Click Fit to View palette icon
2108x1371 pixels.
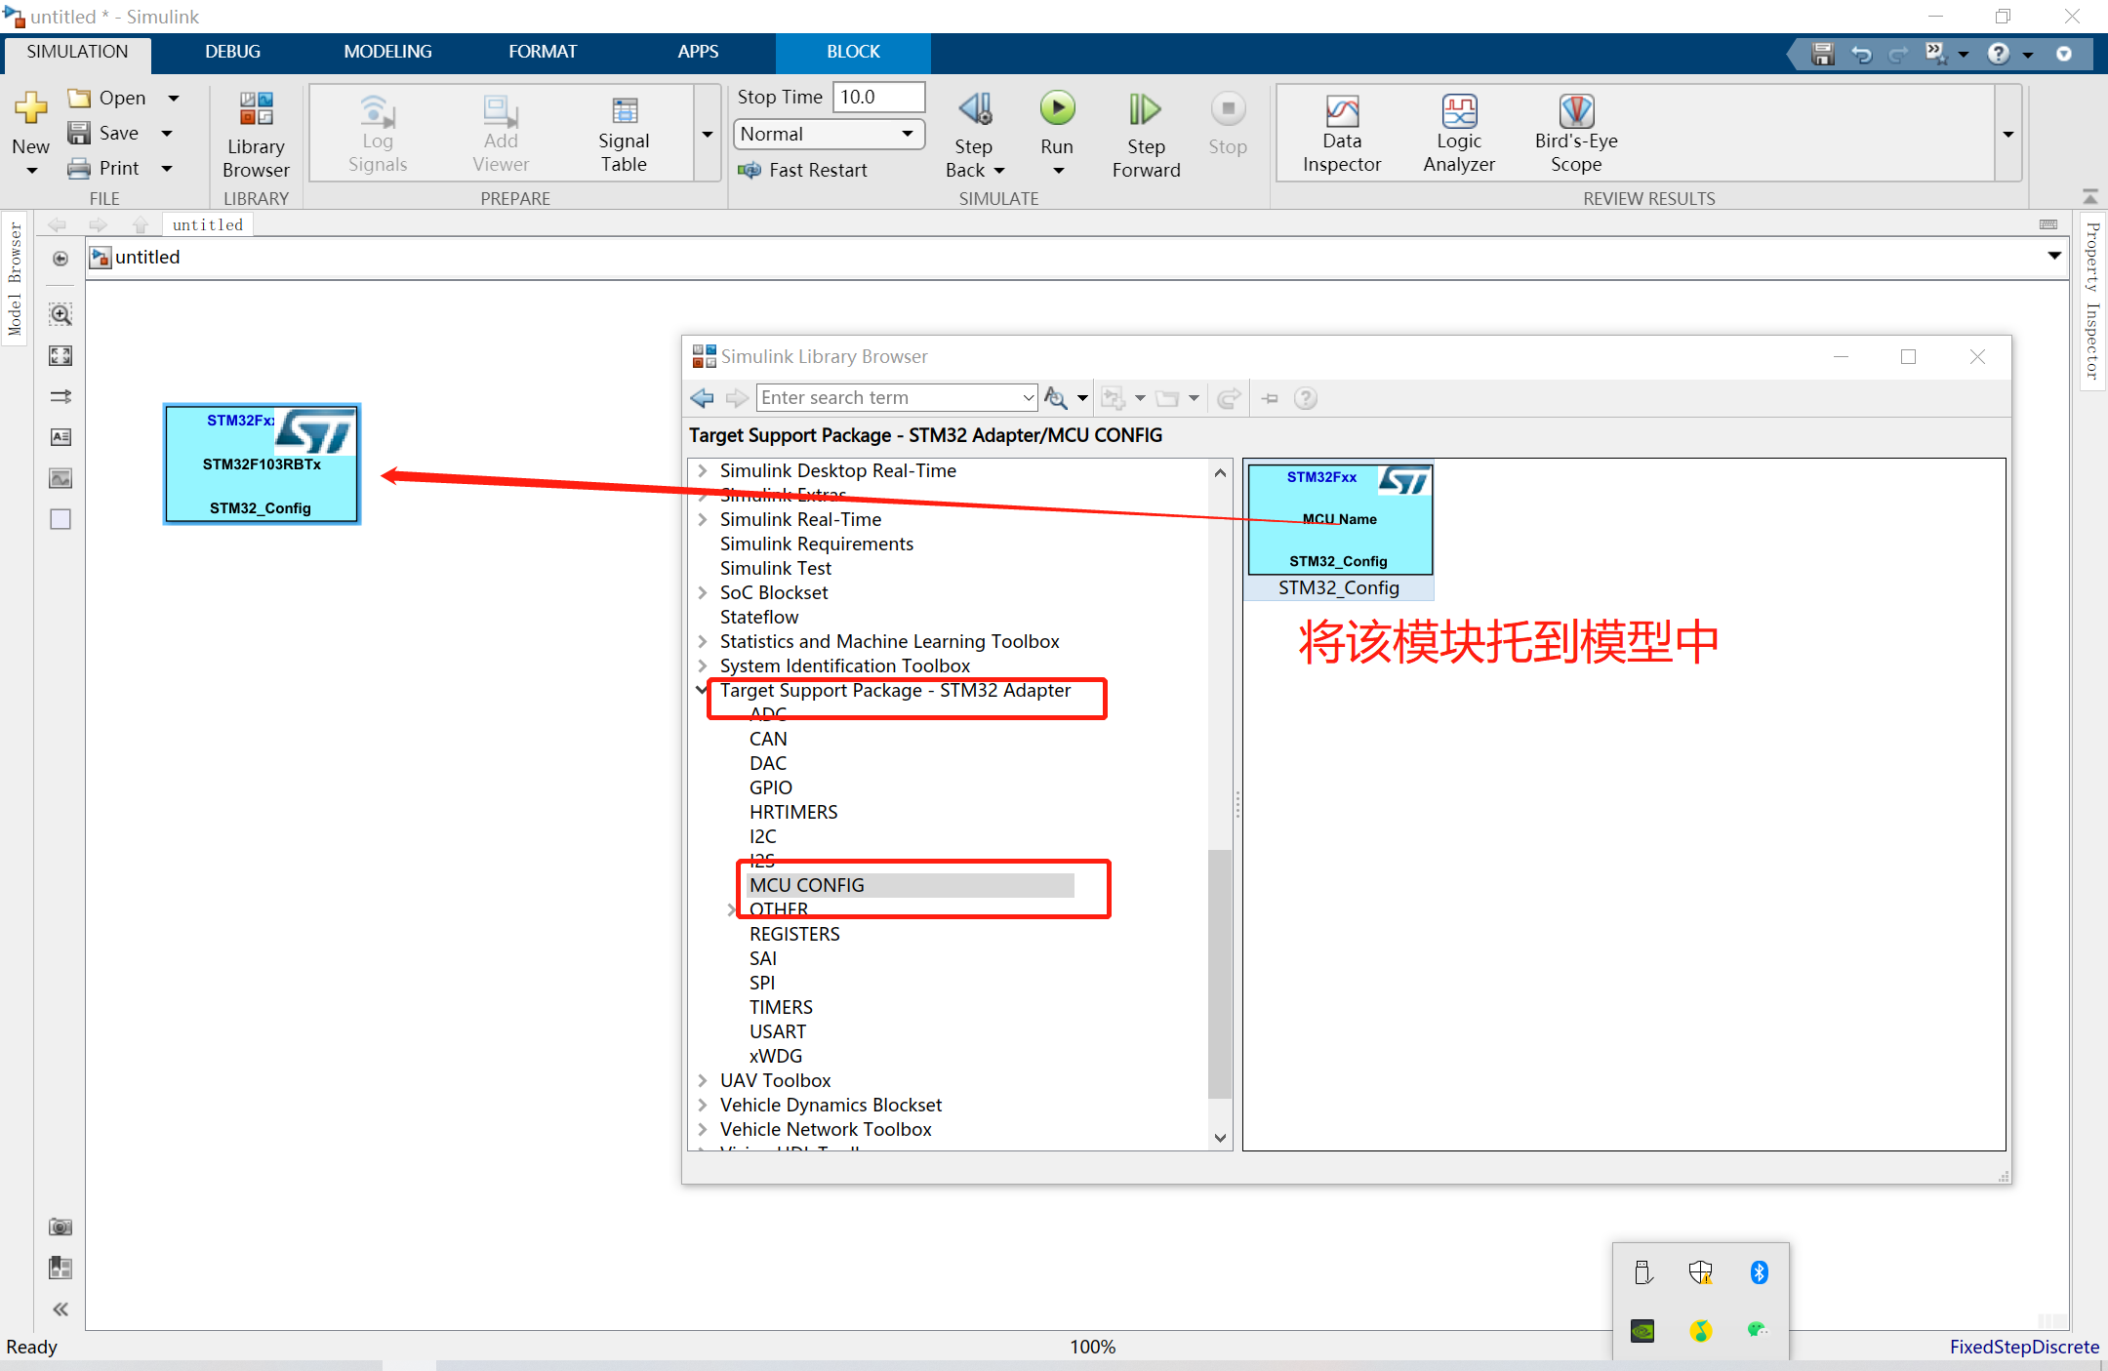[x=61, y=355]
